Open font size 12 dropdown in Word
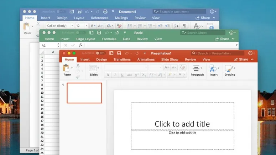Viewport: 276px width, 155px height. (x=86, y=26)
